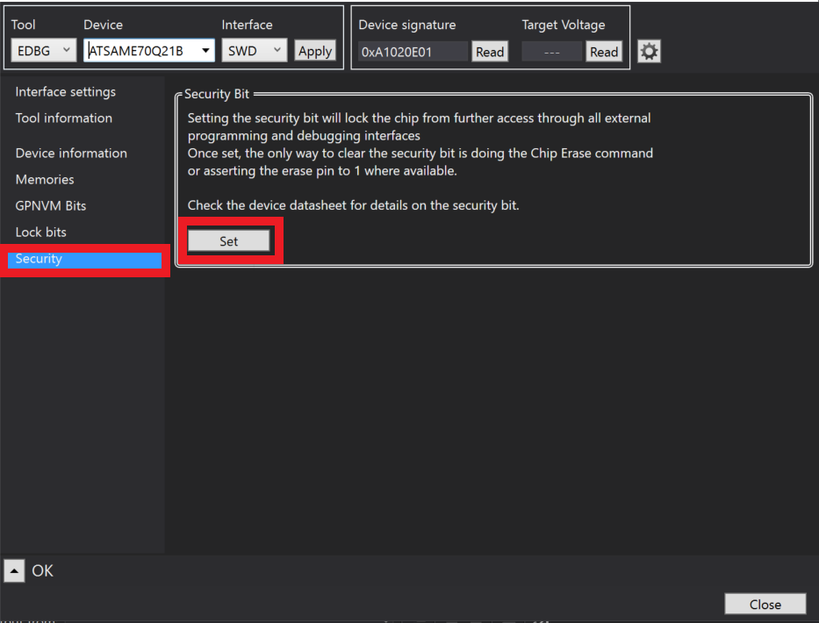819x623 pixels.
Task: Open the GPNVM Bits page
Action: coord(51,206)
